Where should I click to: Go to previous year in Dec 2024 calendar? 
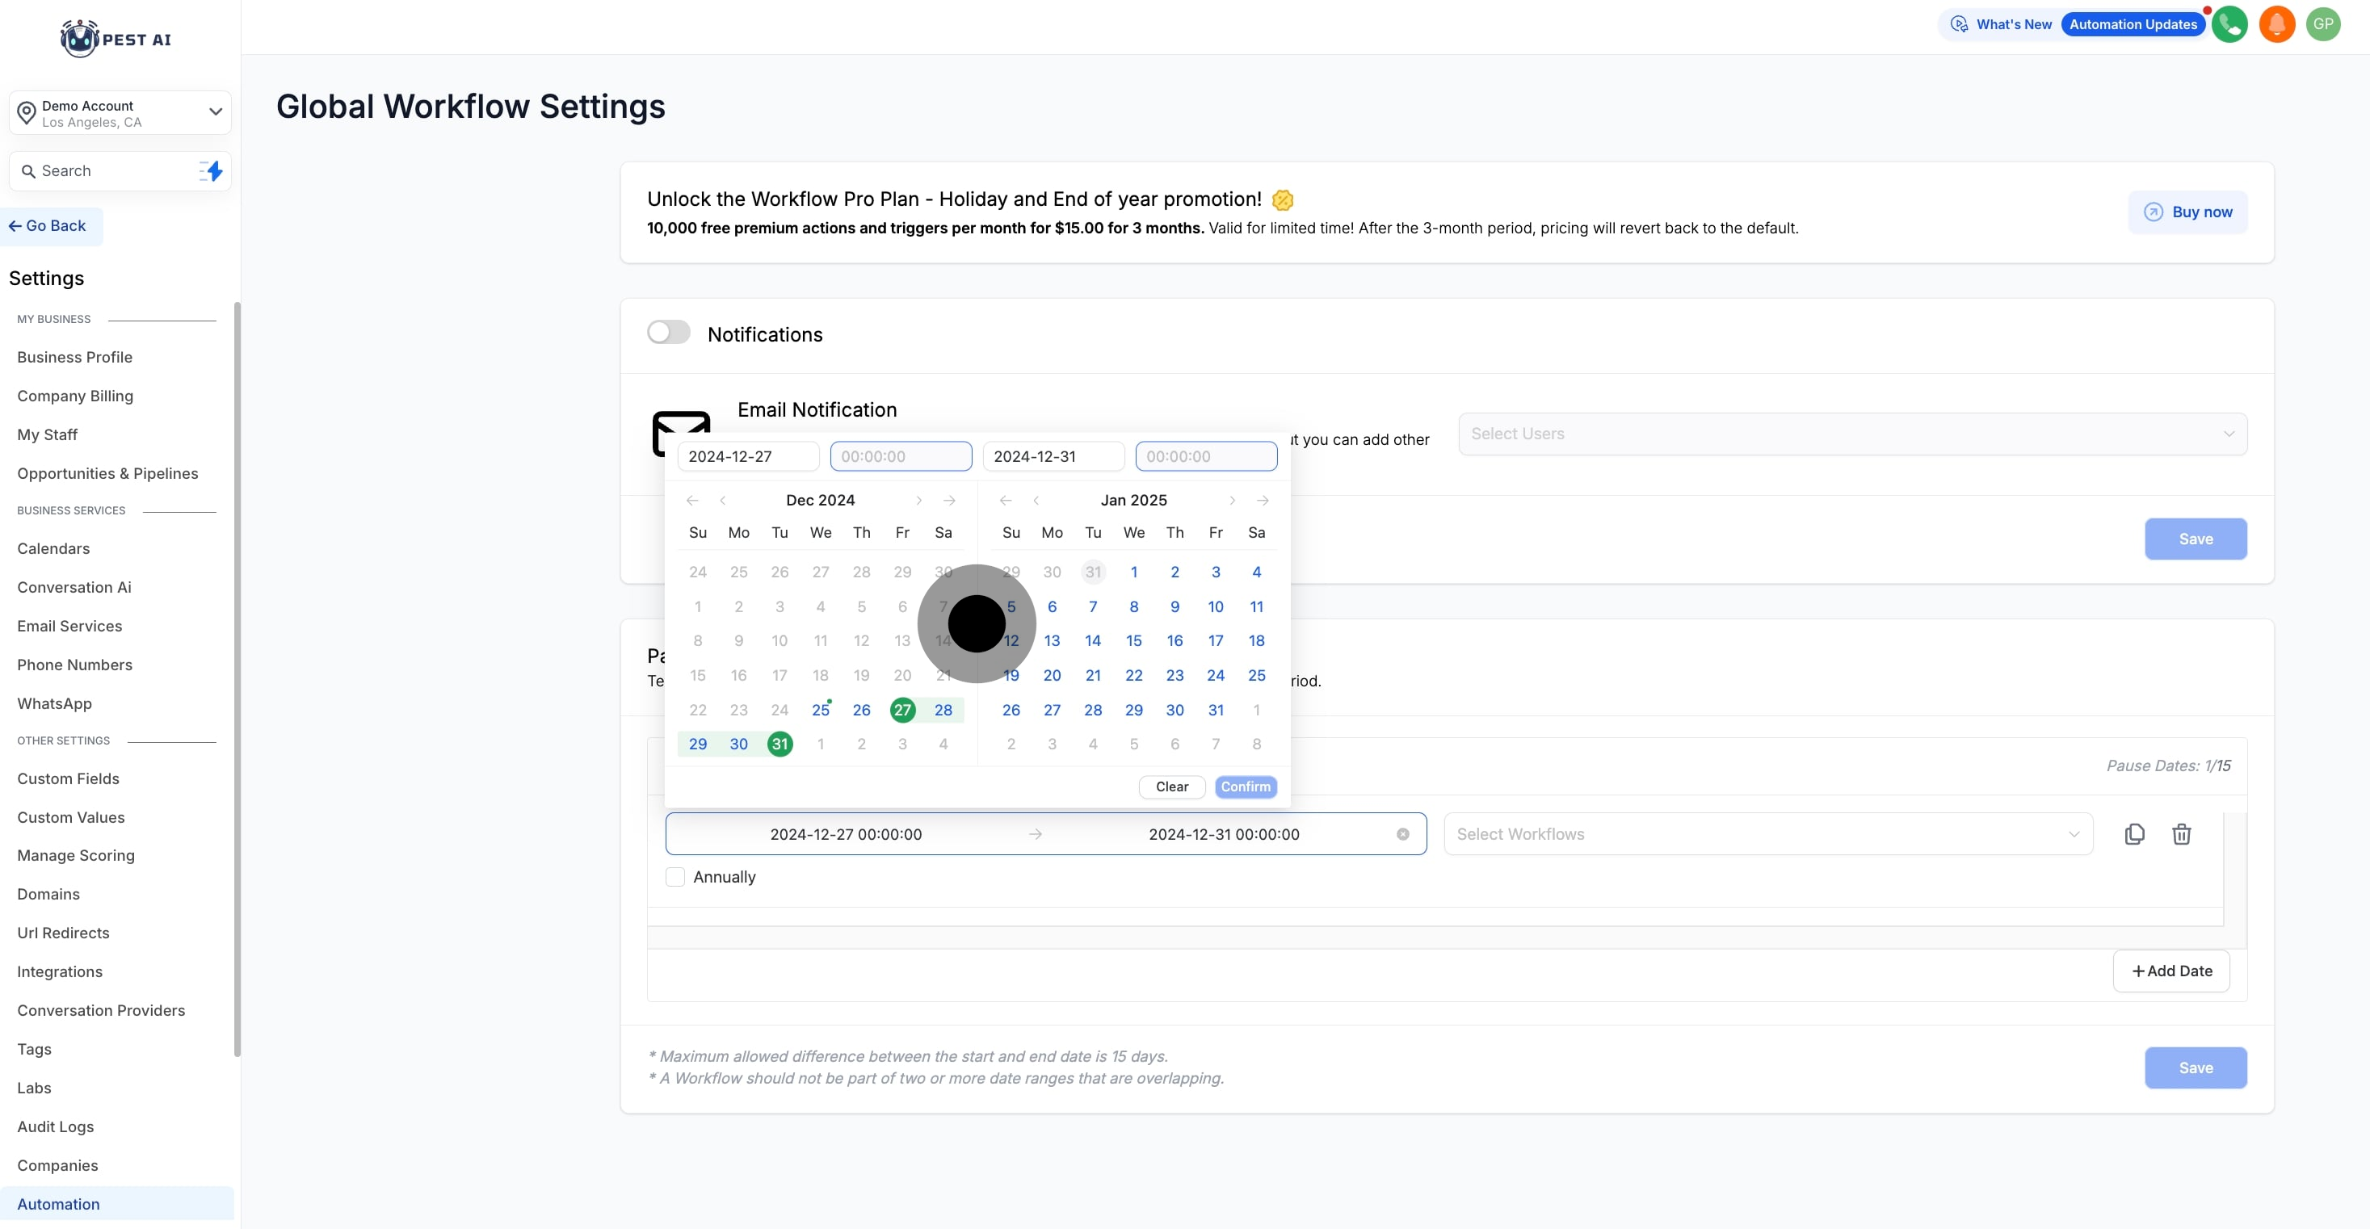(x=692, y=501)
